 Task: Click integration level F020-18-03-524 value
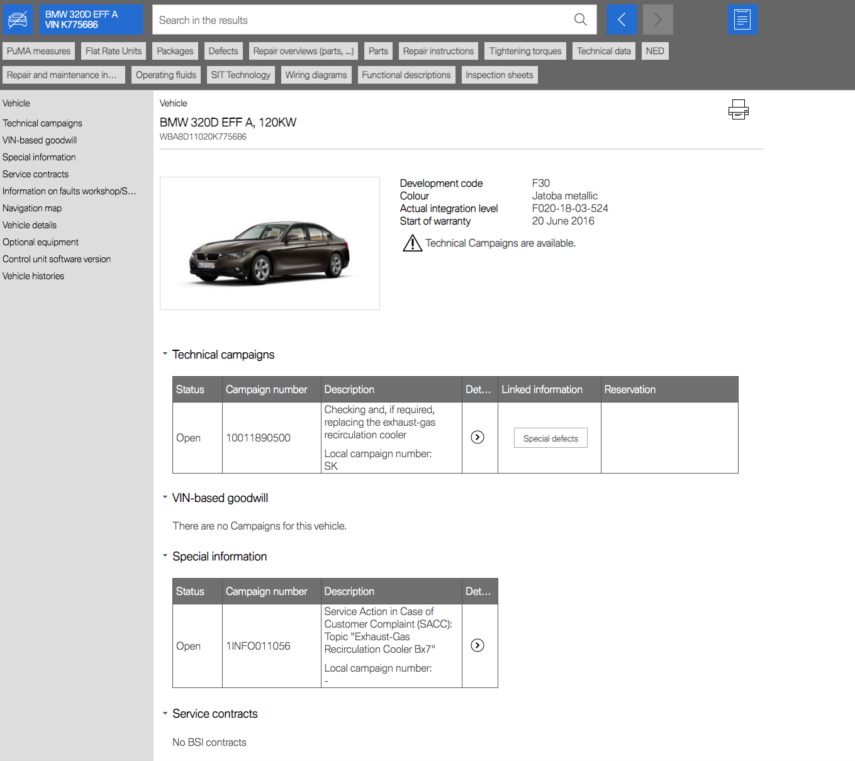570,208
